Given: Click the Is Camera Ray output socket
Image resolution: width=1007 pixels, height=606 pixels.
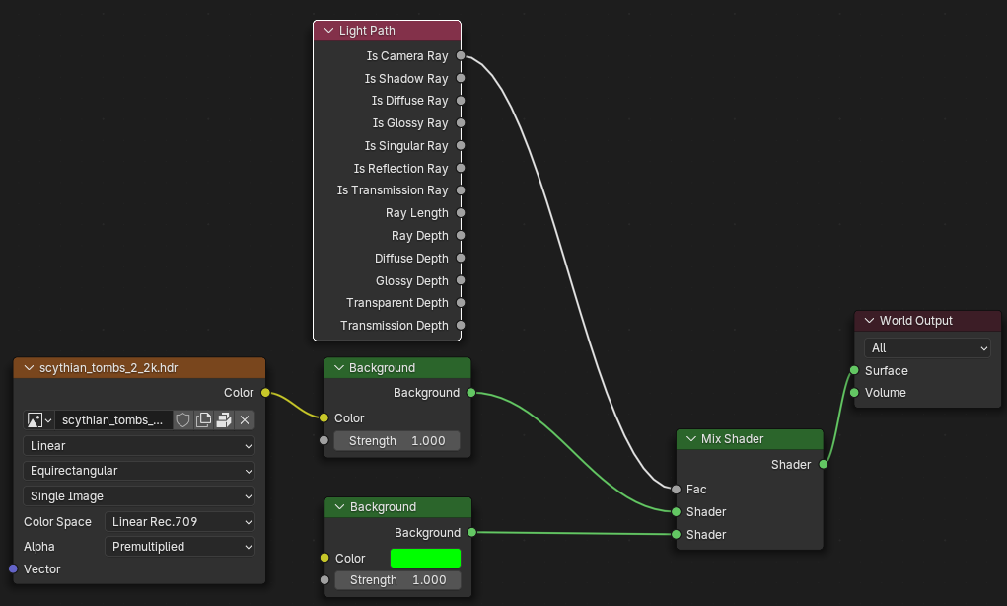Looking at the screenshot, I should [461, 56].
